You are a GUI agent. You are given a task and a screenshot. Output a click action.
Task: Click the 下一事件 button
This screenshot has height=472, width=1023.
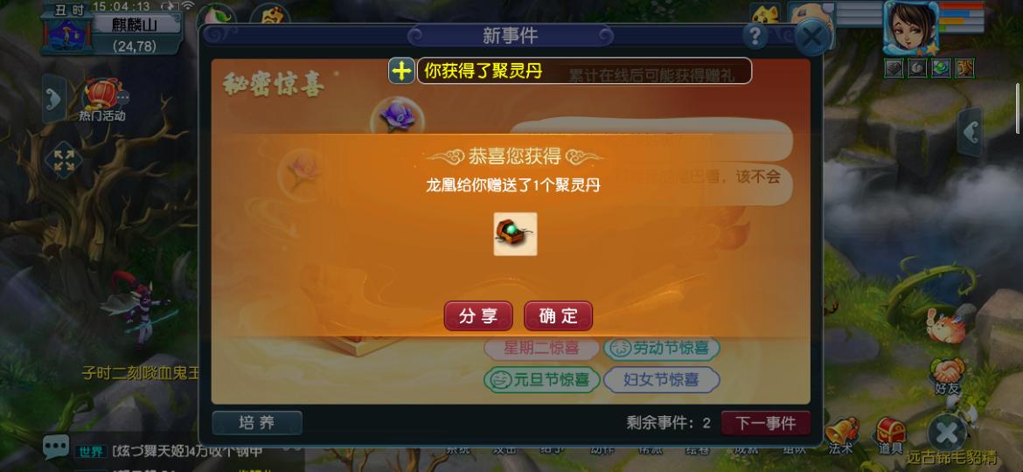[x=766, y=423]
